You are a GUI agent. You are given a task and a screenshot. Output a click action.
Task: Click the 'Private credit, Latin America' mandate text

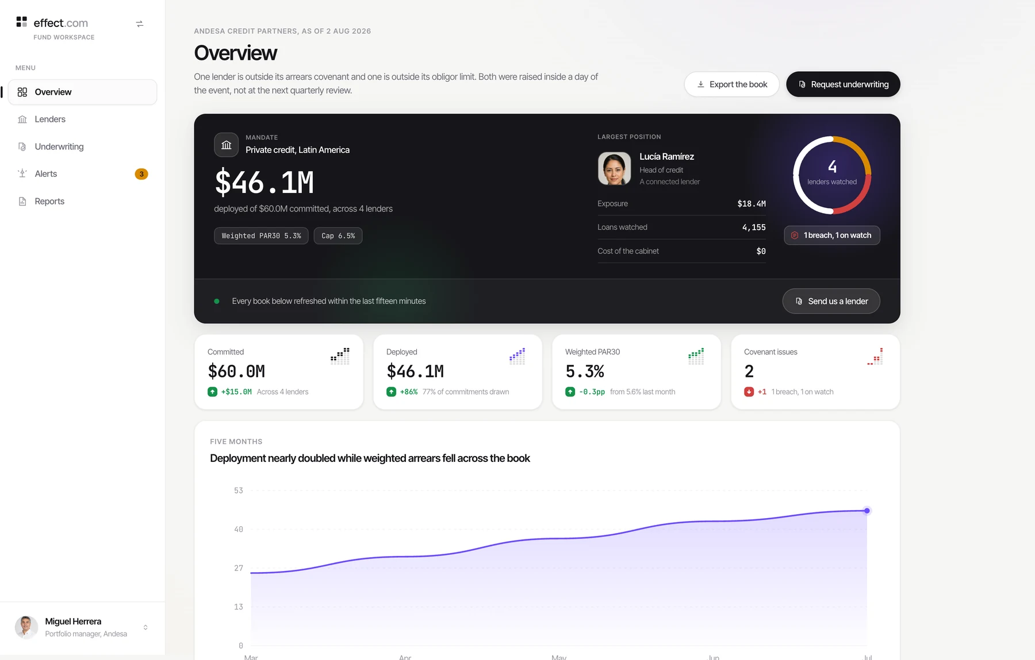click(298, 150)
